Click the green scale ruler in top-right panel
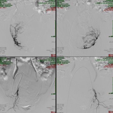Image resolution: width=113 pixels, height=113 pixels. (112, 28)
